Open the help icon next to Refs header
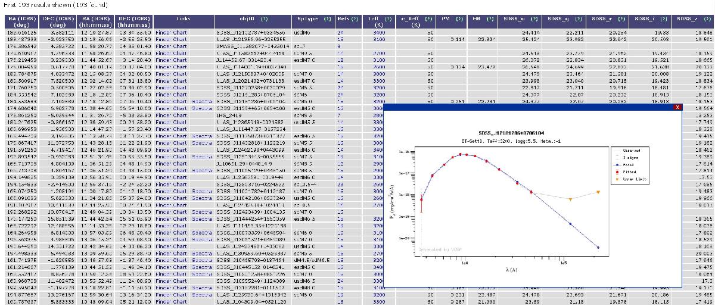Viewport: 715px width, 306px height. (x=355, y=19)
